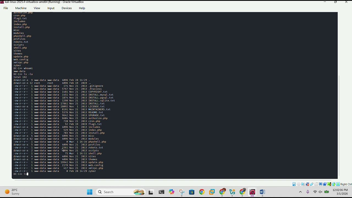352x198 pixels.
Task: Open the Input menu
Action: [51, 8]
